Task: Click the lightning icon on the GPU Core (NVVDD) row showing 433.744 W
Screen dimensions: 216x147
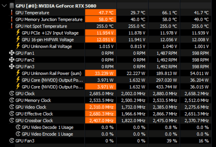Action: 18,86
